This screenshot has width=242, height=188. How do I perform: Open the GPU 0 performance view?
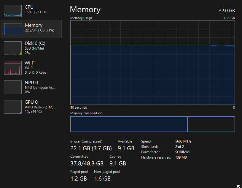31,107
